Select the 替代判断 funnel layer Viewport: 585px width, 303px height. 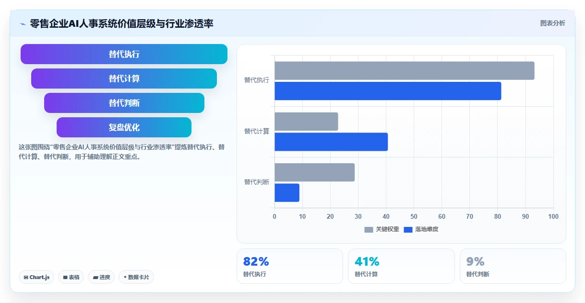pyautogui.click(x=124, y=103)
